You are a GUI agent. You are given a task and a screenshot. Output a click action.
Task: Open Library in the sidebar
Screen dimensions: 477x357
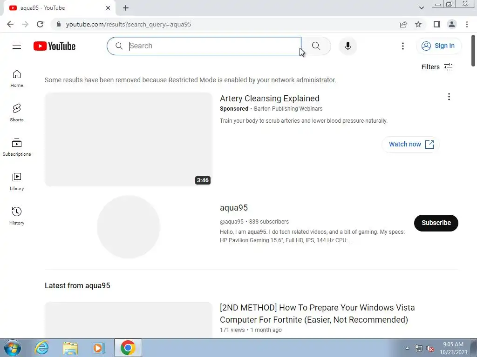[x=17, y=182]
